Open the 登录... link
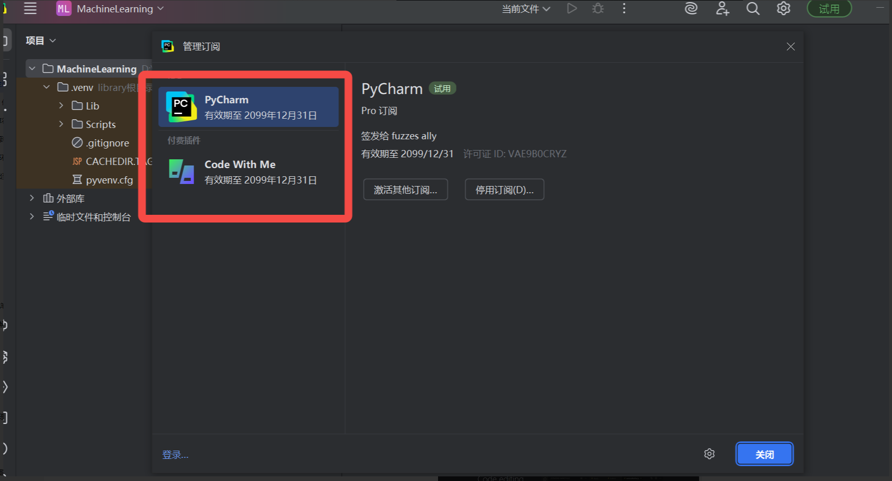892x481 pixels. pyautogui.click(x=175, y=455)
